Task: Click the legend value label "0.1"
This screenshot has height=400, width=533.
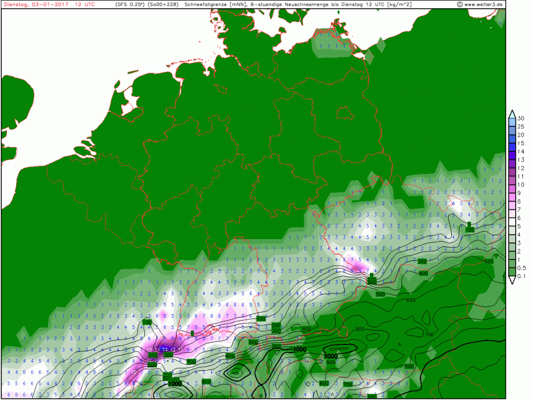Action: [522, 276]
